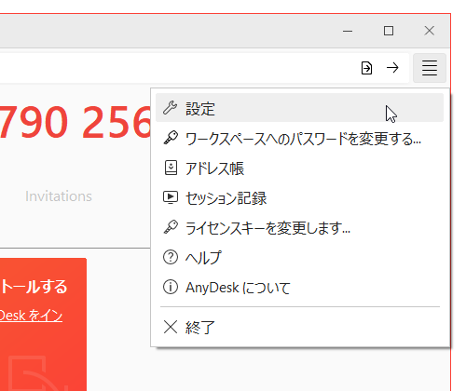Click the play-screen icon beside セッション記録
The height and width of the screenshot is (391, 466).
pyautogui.click(x=171, y=197)
